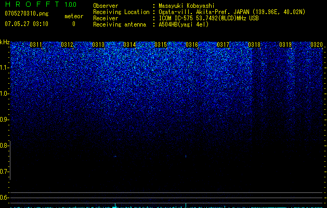Click the 0316 time marker
This screenshot has height=208, width=327.
[x=192, y=45]
